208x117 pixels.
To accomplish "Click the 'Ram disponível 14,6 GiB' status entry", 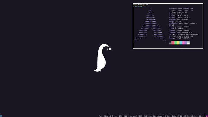I will (159, 116).
